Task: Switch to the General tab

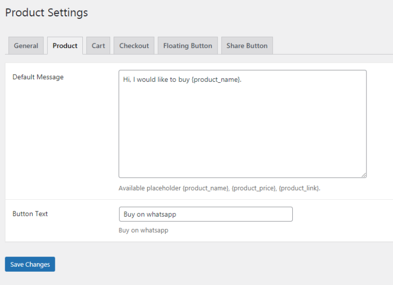Action: click(x=26, y=45)
